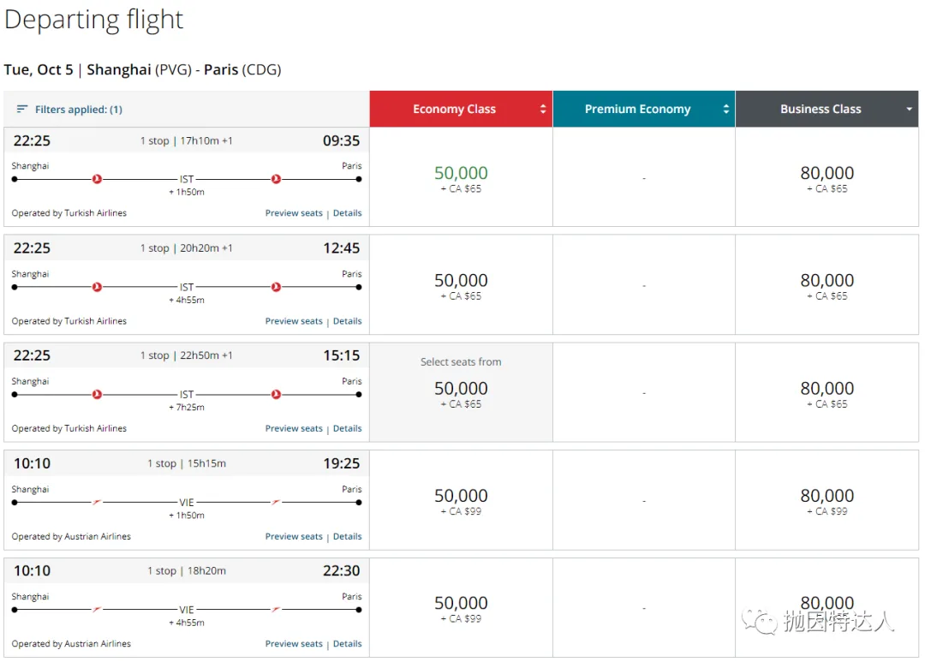Choose 80,000 business fare for 12:45 flight
The image size is (925, 662).
pos(827,282)
